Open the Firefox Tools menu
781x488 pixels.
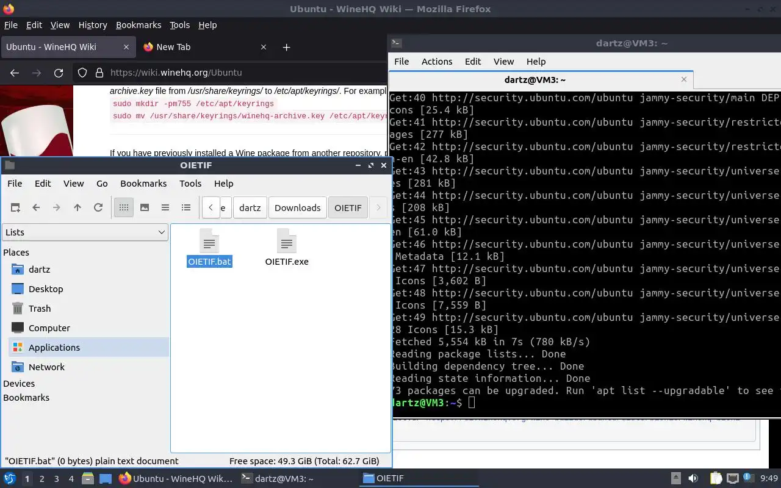pyautogui.click(x=179, y=25)
